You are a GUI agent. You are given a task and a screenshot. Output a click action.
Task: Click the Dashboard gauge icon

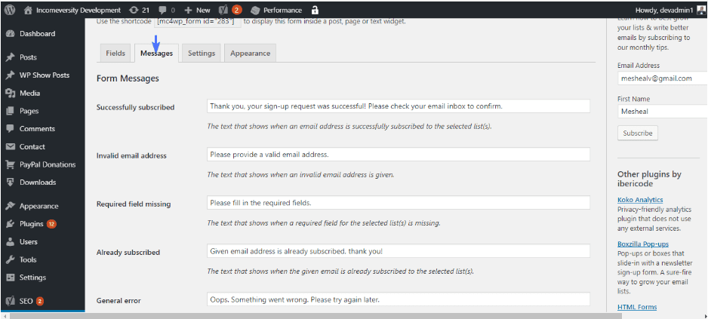pyautogui.click(x=11, y=34)
